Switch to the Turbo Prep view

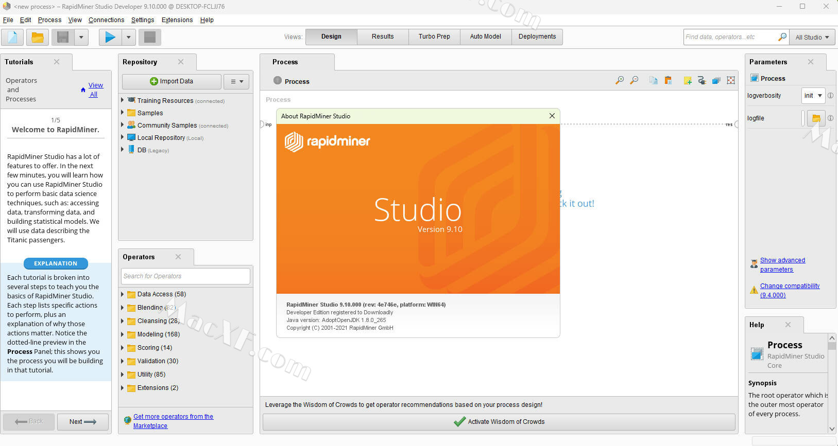[x=434, y=37]
